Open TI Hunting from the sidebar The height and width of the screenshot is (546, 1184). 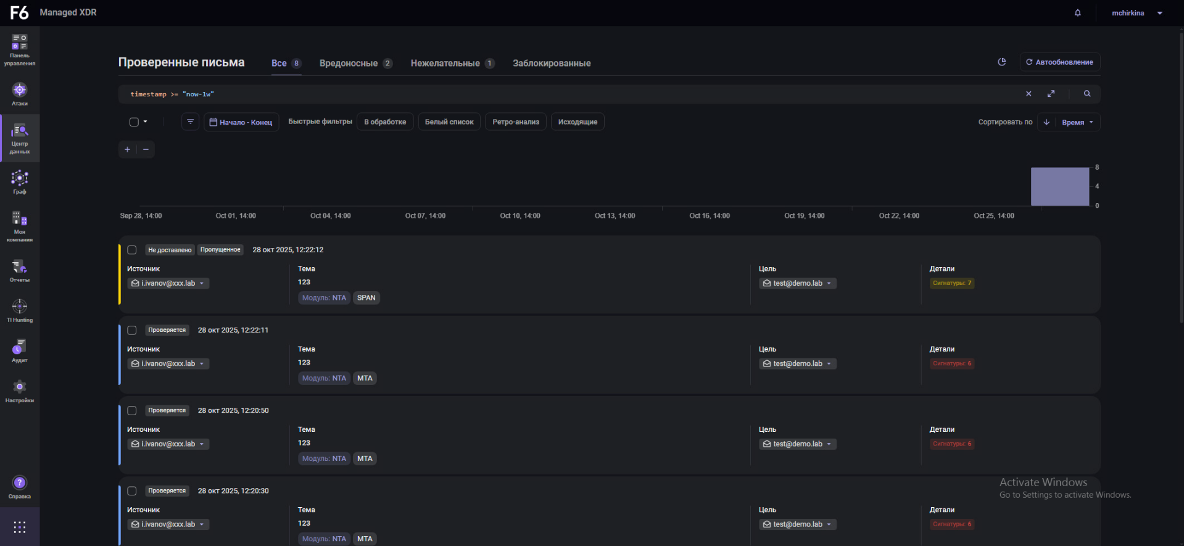(20, 310)
